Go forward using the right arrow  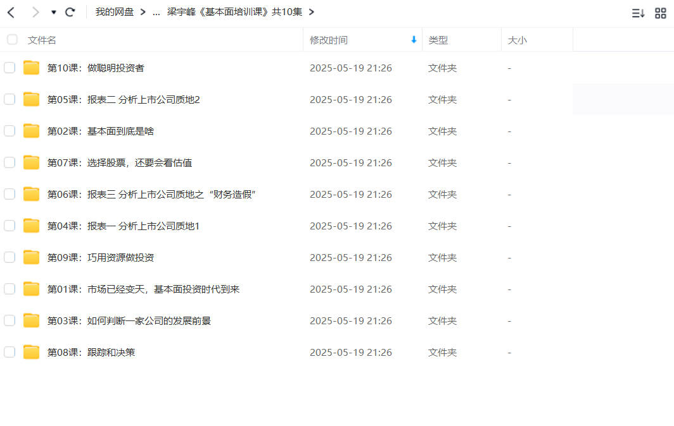[x=35, y=13]
